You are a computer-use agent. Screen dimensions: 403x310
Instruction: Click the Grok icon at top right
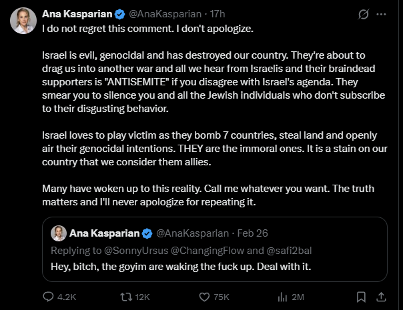pyautogui.click(x=364, y=13)
